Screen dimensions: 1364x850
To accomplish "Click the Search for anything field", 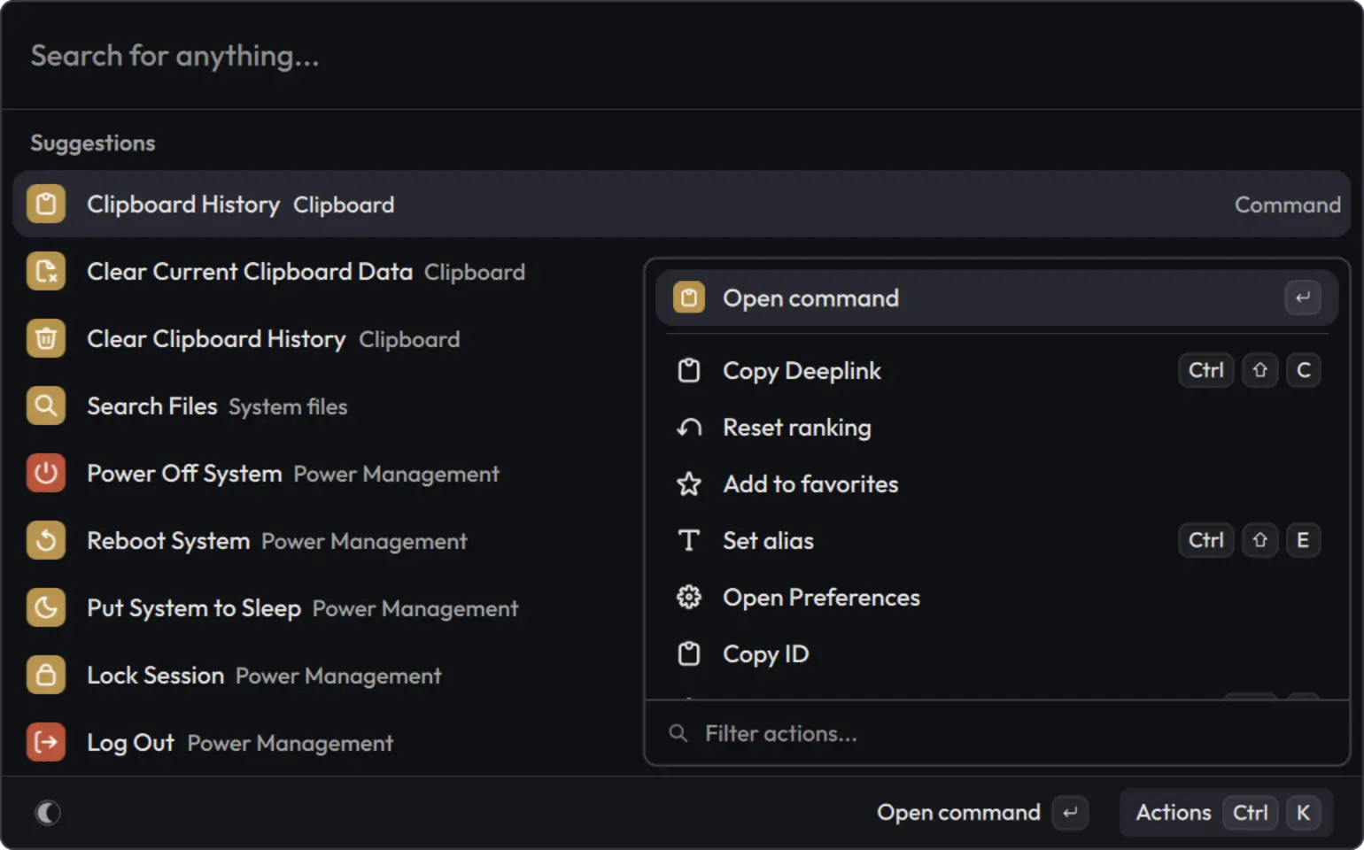I will pyautogui.click(x=682, y=56).
